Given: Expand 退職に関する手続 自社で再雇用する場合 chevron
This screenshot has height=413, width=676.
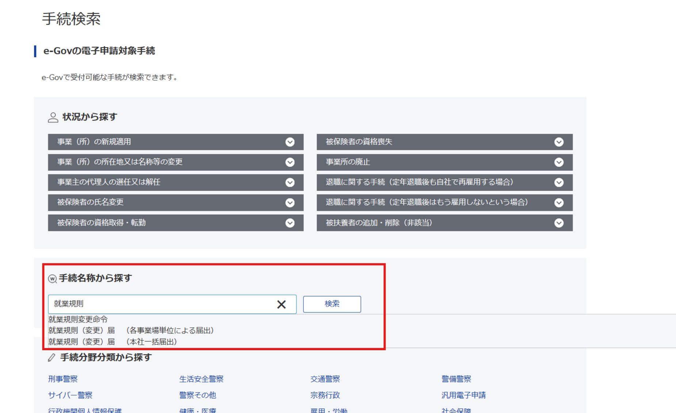Looking at the screenshot, I should pos(559,182).
